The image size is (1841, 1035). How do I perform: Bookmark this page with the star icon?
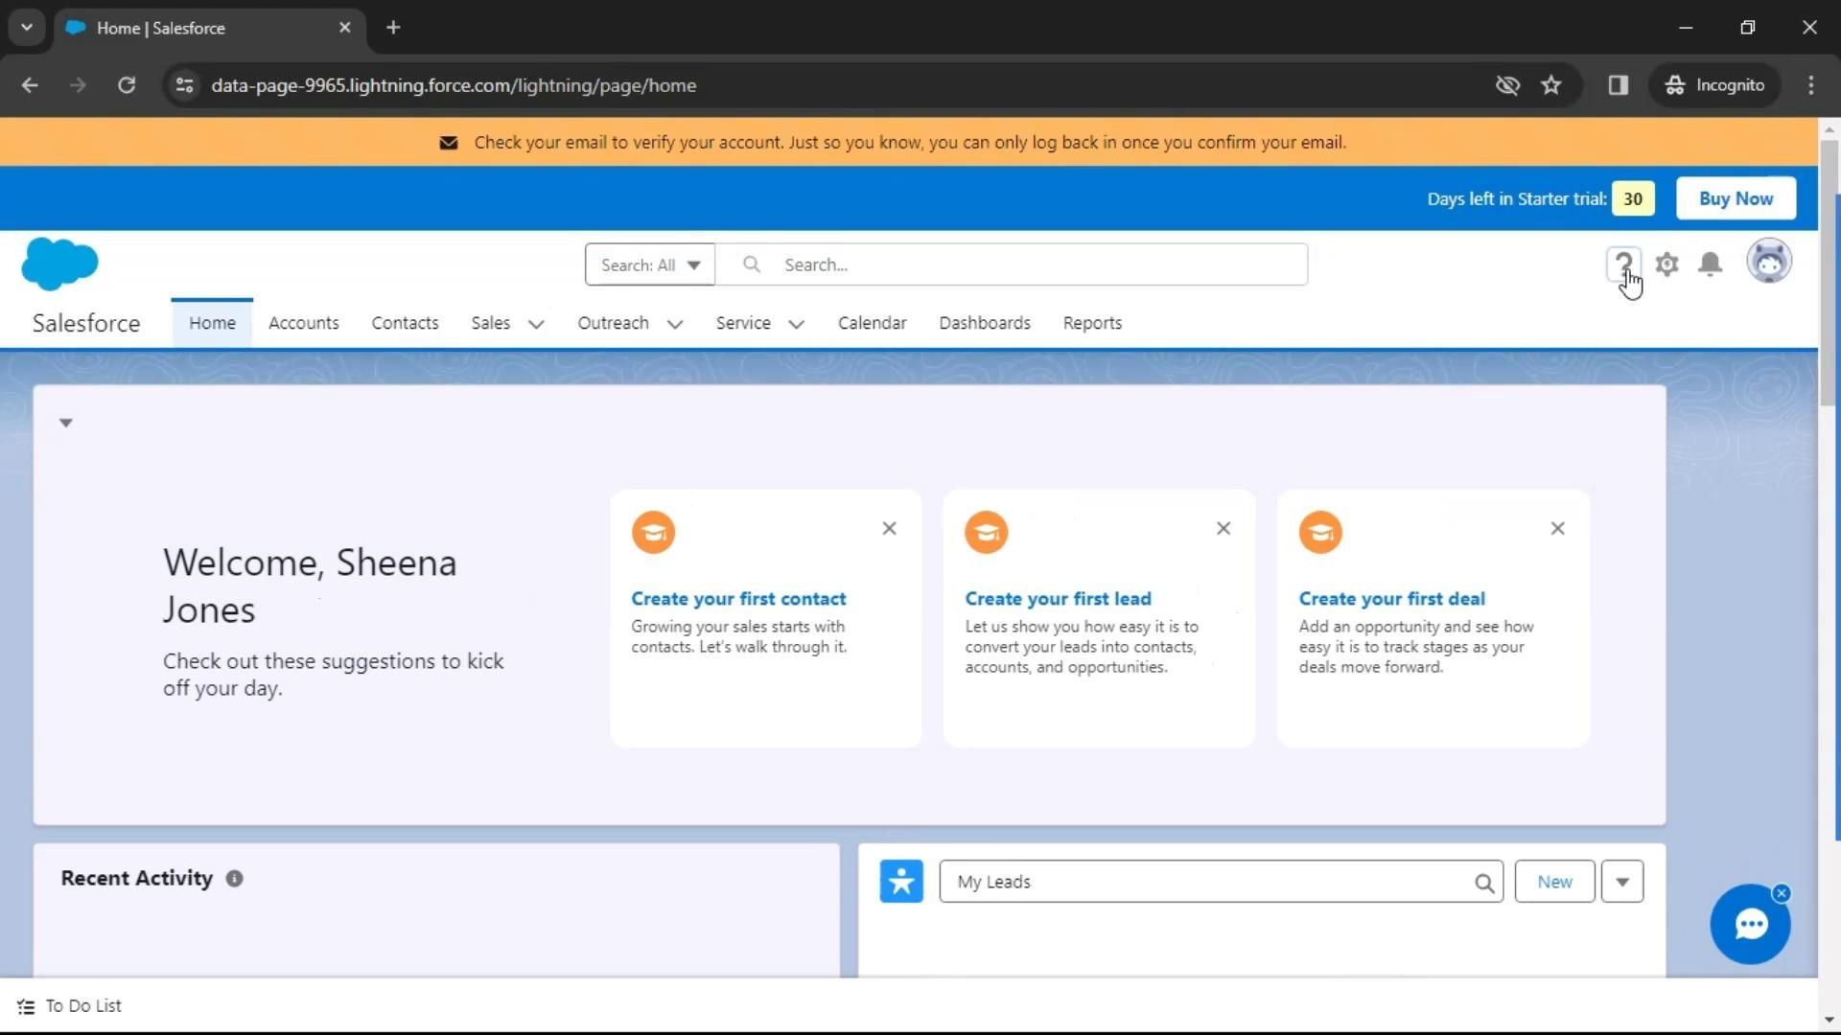pos(1550,85)
